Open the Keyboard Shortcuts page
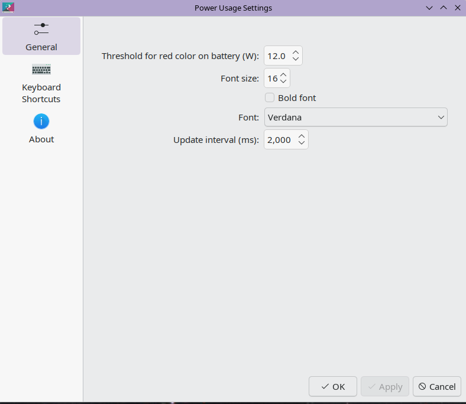The height and width of the screenshot is (404, 466). coord(41,83)
